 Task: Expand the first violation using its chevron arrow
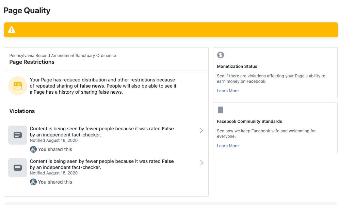tap(201, 130)
